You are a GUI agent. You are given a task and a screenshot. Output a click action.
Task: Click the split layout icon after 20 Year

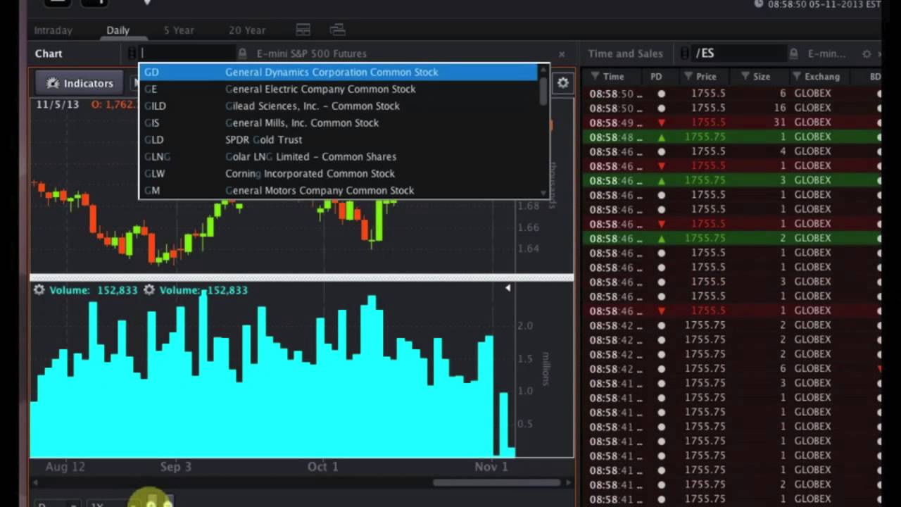point(303,30)
